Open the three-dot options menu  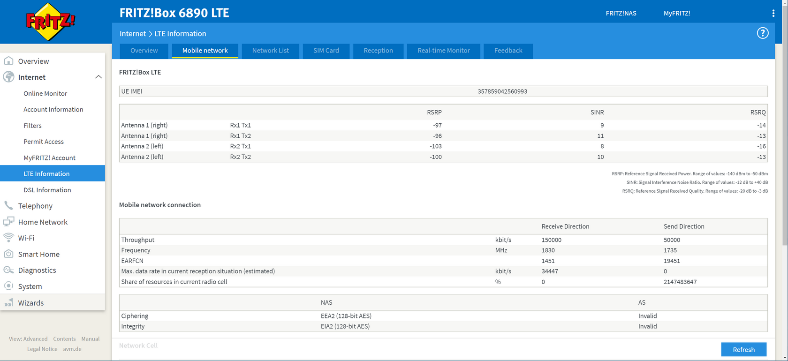tap(773, 13)
